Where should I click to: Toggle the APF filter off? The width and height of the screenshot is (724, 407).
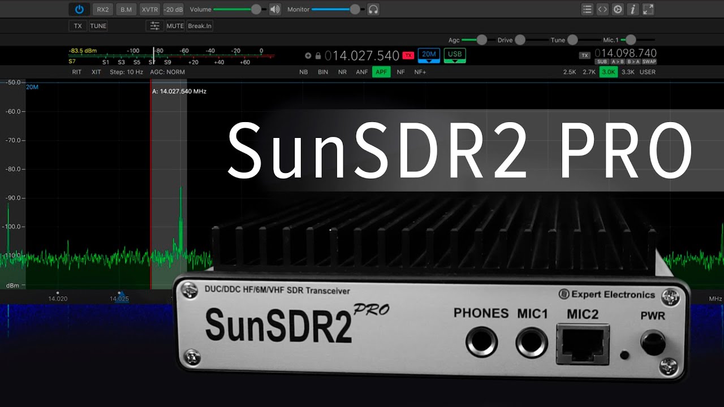(x=381, y=72)
